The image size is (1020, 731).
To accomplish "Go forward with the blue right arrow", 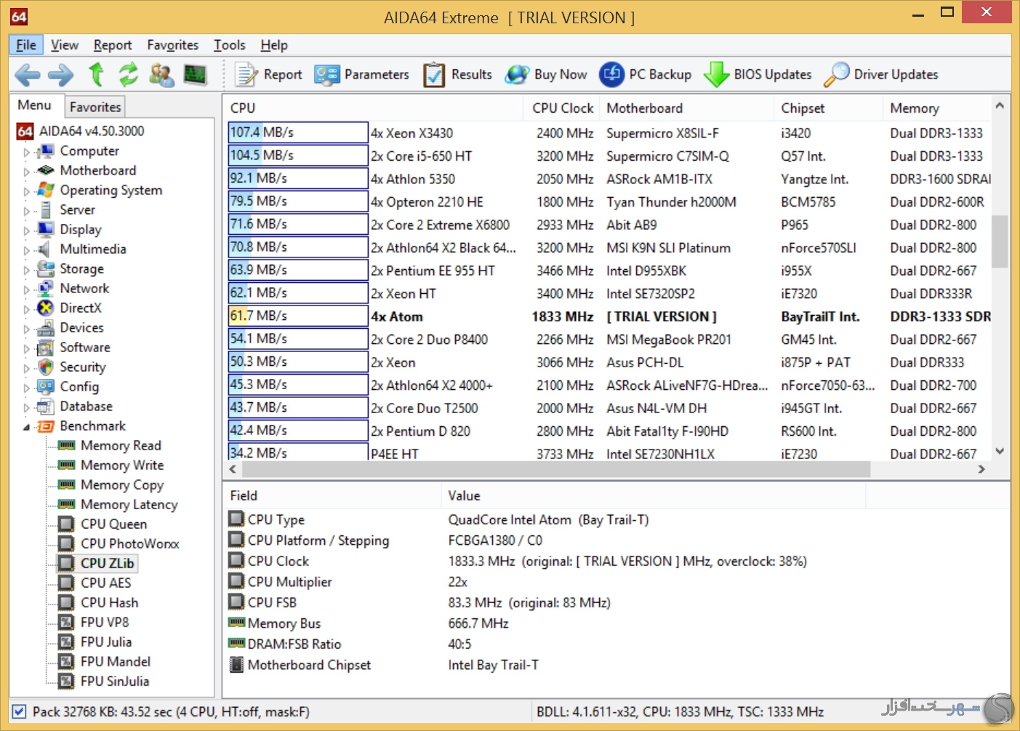I will [x=61, y=74].
